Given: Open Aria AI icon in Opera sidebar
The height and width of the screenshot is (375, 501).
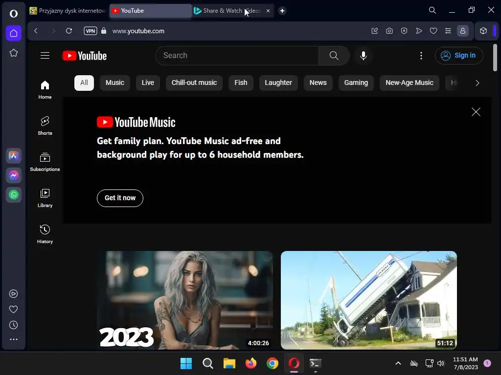Looking at the screenshot, I should [13, 156].
